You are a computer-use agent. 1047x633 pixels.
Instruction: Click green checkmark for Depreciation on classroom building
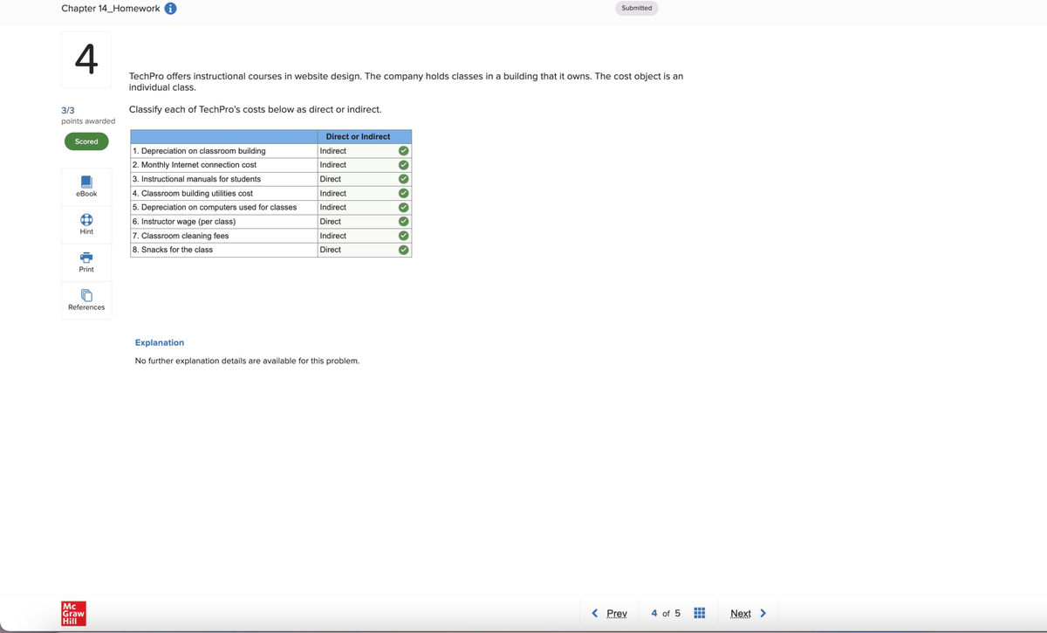[403, 151]
